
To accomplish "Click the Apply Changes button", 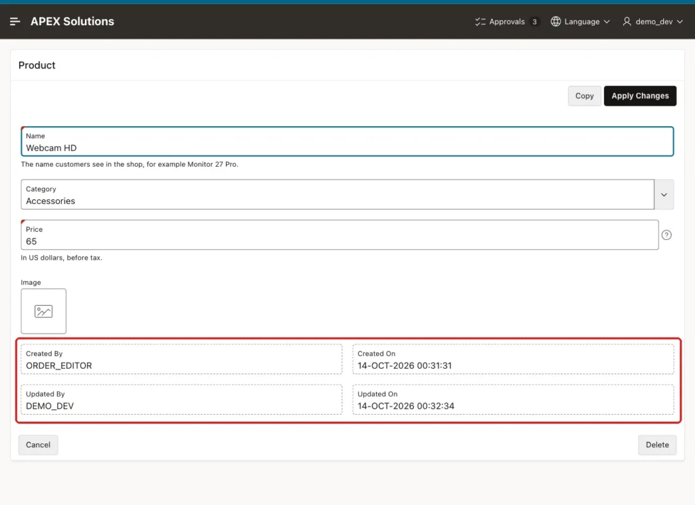I will (x=640, y=96).
